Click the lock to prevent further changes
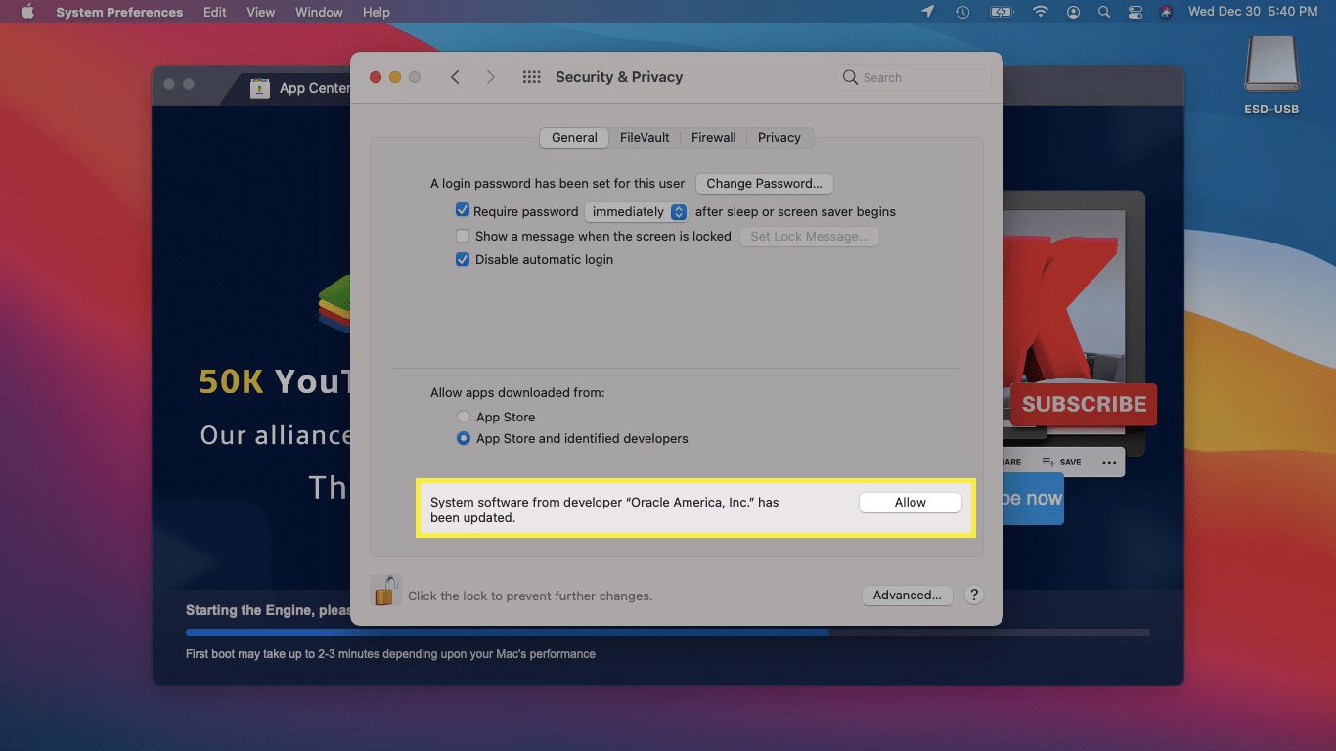This screenshot has height=751, width=1336. [x=386, y=592]
